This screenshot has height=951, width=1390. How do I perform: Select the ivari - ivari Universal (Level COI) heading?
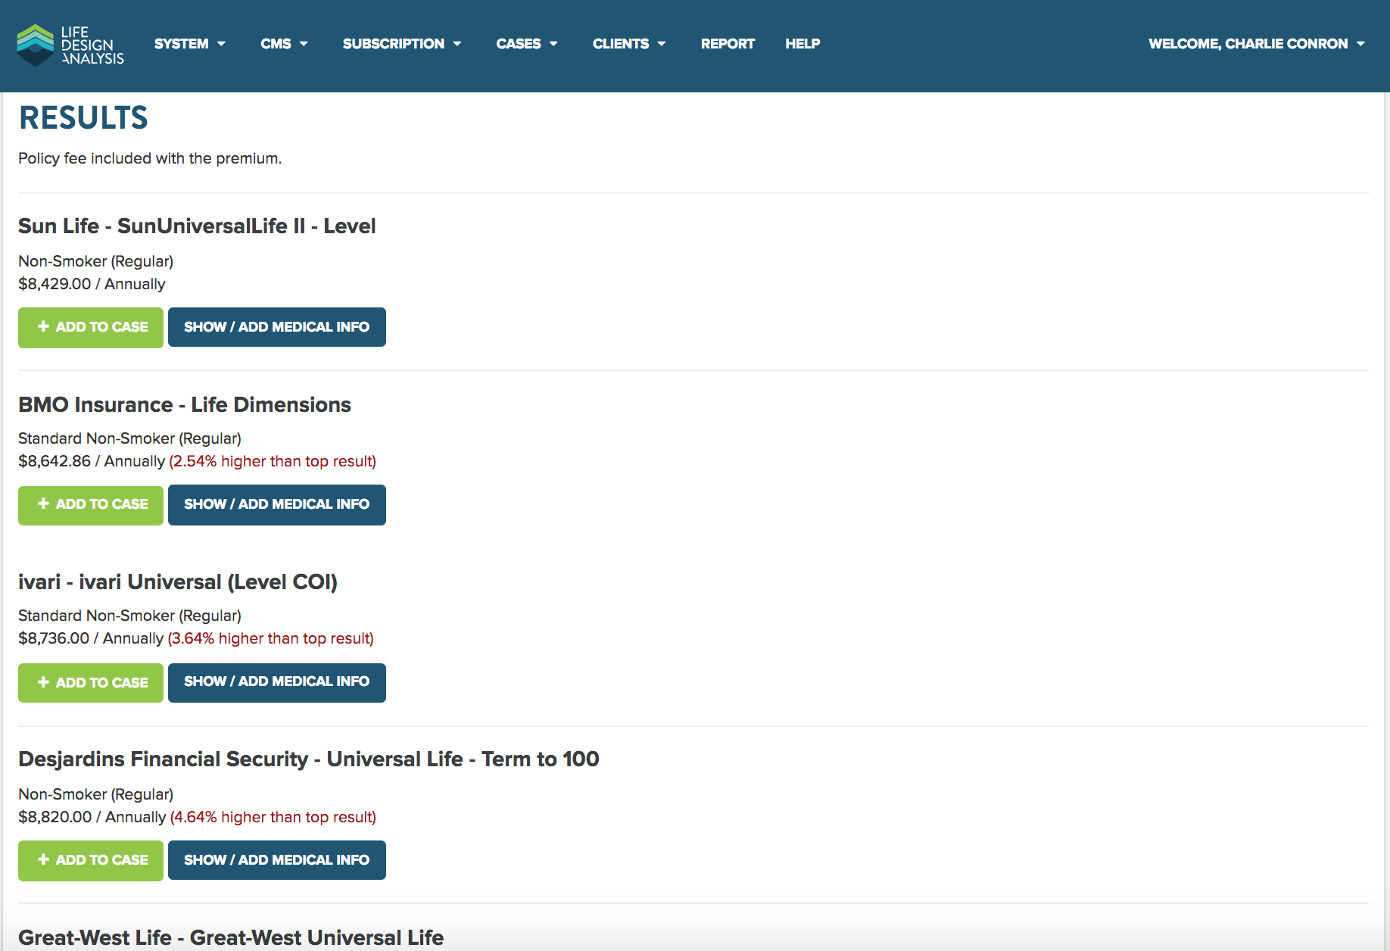point(178,582)
